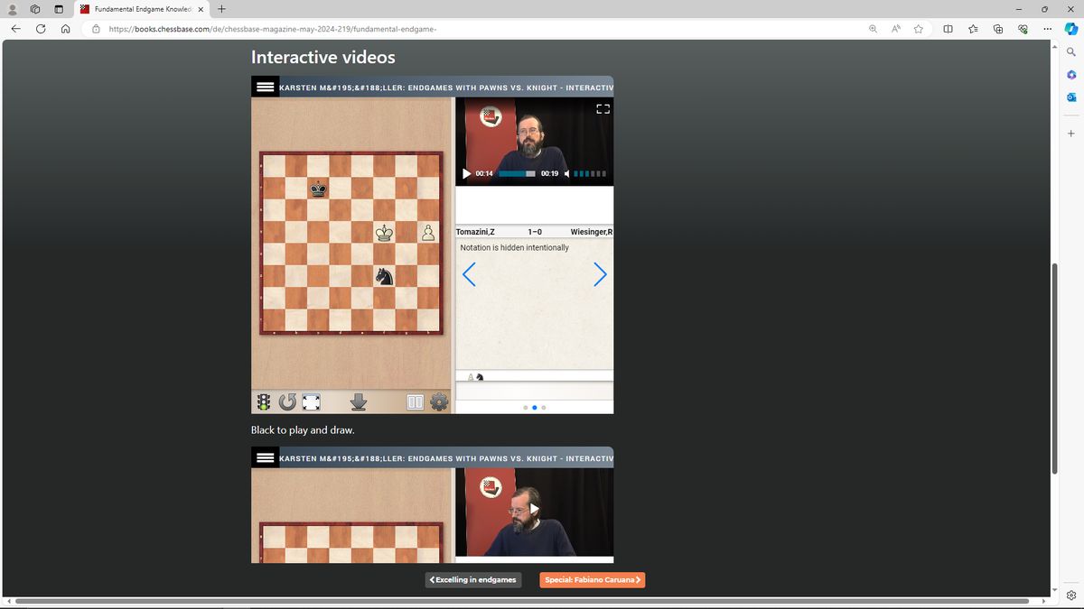Open the 'Excelling in endgames' previous link
1084x609 pixels.
(473, 579)
